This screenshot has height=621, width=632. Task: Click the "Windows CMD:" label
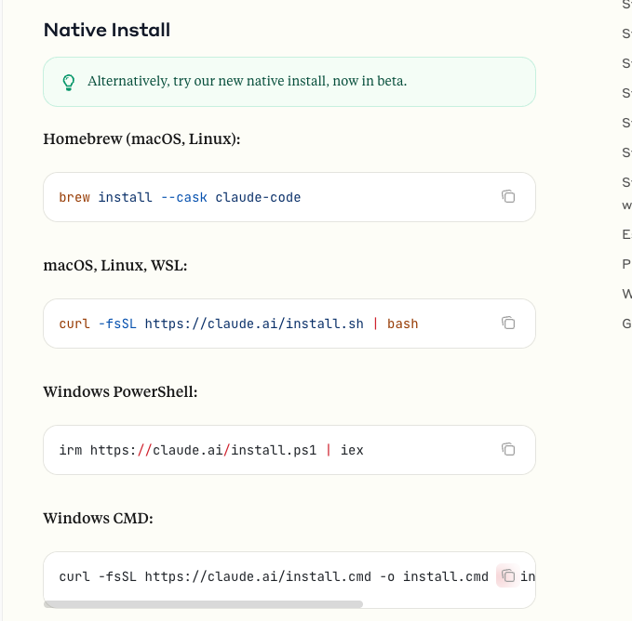point(99,519)
